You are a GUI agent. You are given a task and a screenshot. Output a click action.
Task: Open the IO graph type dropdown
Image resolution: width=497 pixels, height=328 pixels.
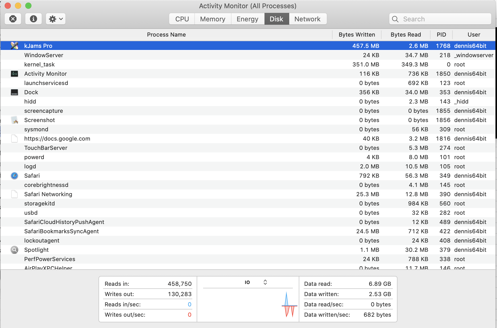[x=255, y=282]
